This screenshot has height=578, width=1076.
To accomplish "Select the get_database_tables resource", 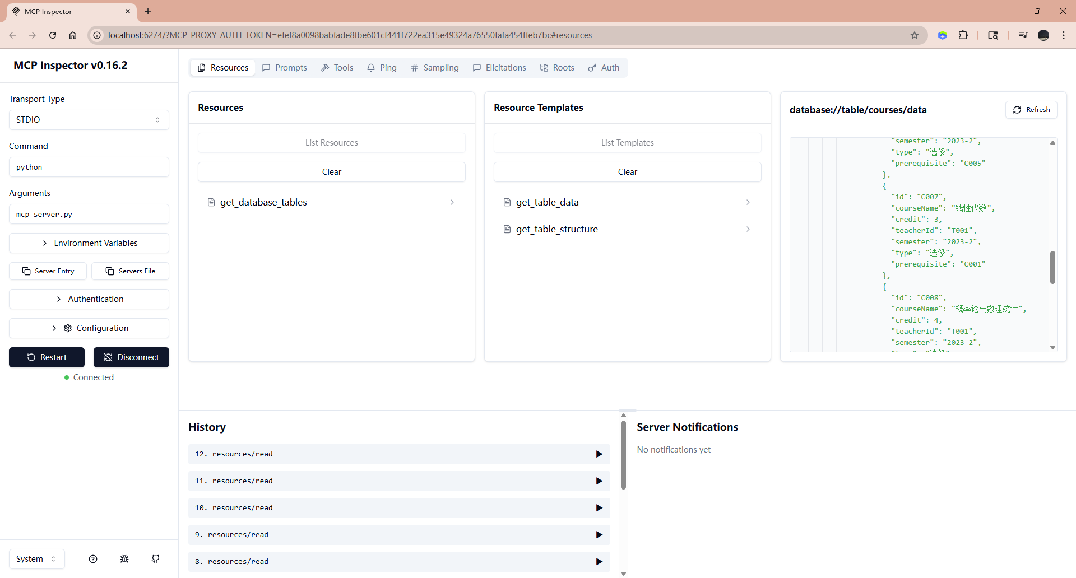I will pos(332,202).
